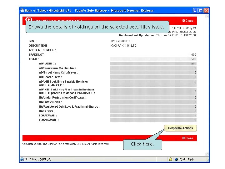This screenshot has height=169, width=225.
Task: Click NA/Registered Odd Lots & Fractional Shares label
Action: (69, 107)
